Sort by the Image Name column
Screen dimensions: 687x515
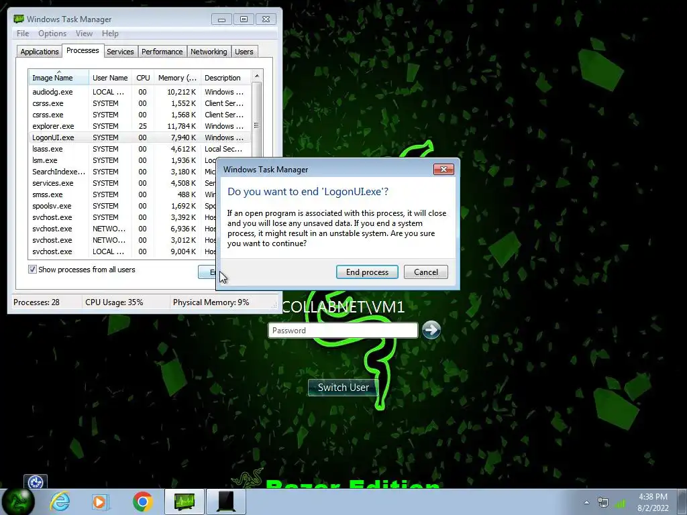pos(58,78)
